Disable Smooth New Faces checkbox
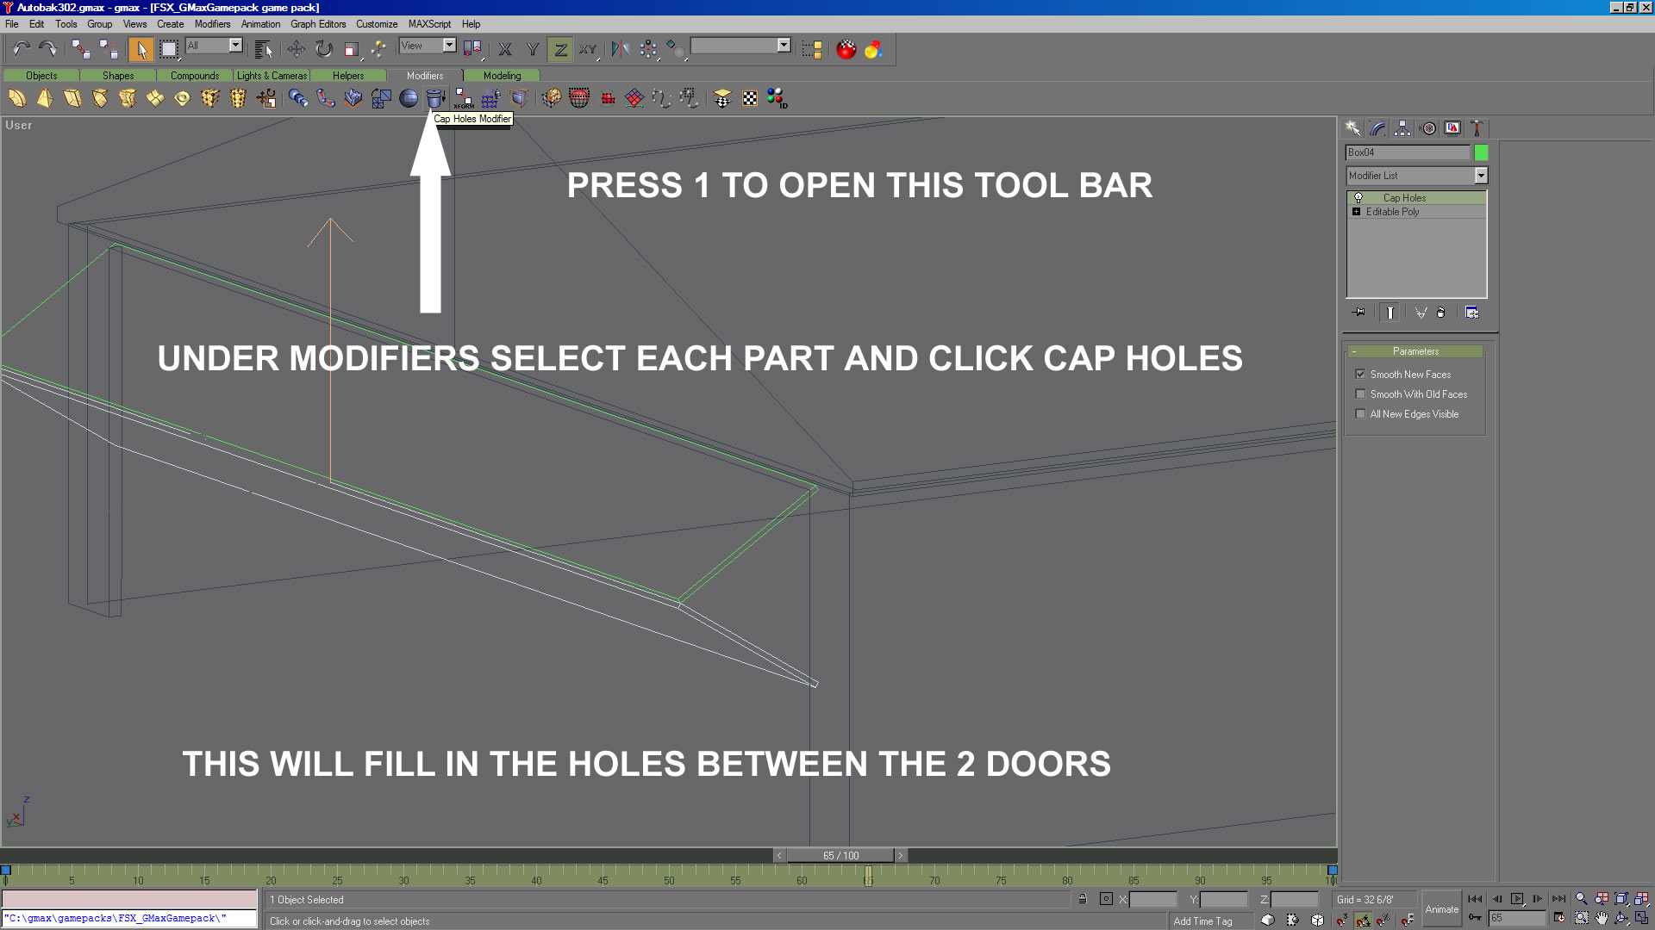The height and width of the screenshot is (930, 1655). 1360,374
